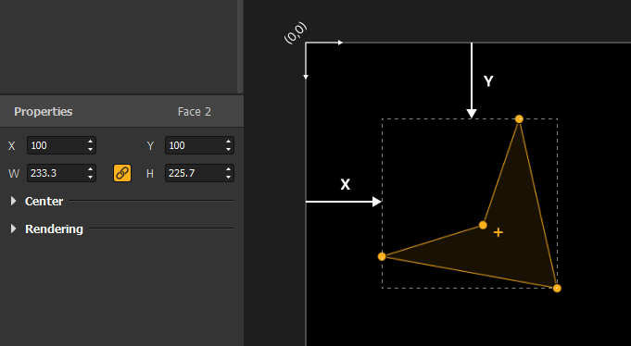Select the top vertex of the face
Screen dimensions: 631x346
(x=519, y=119)
